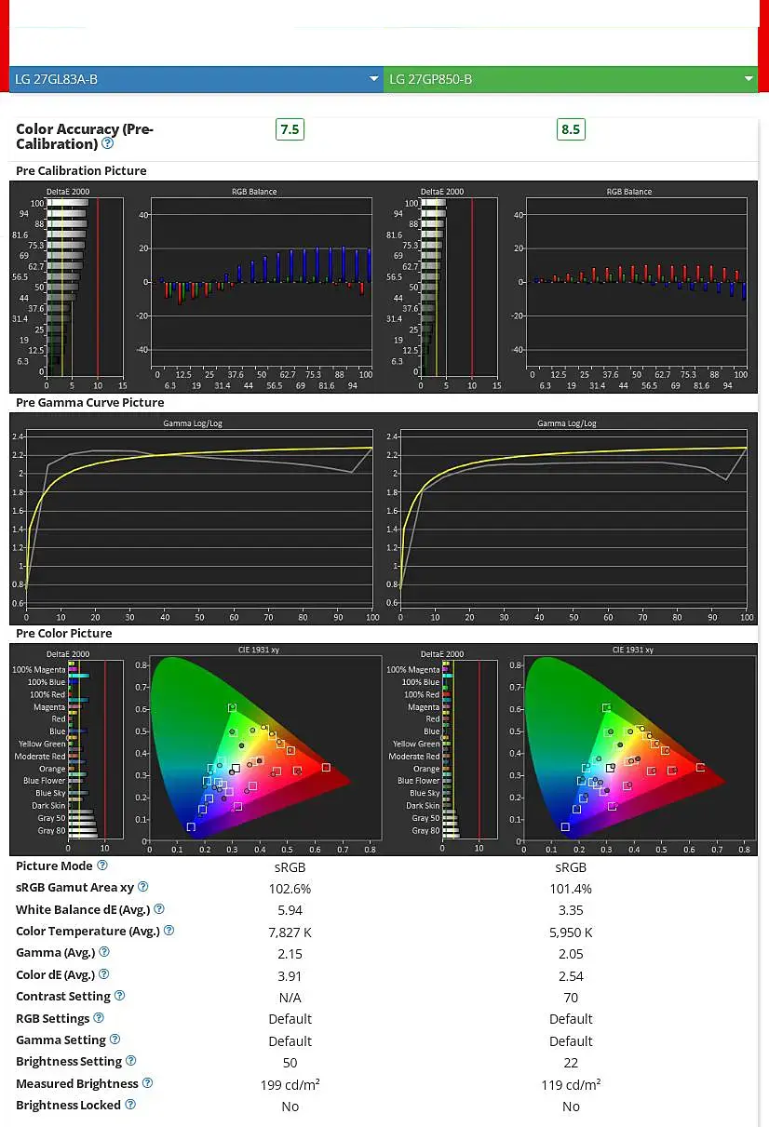Viewport: 769px width, 1127px height.
Task: Open right Gamma Log/Log curve chart
Action: click(571, 520)
